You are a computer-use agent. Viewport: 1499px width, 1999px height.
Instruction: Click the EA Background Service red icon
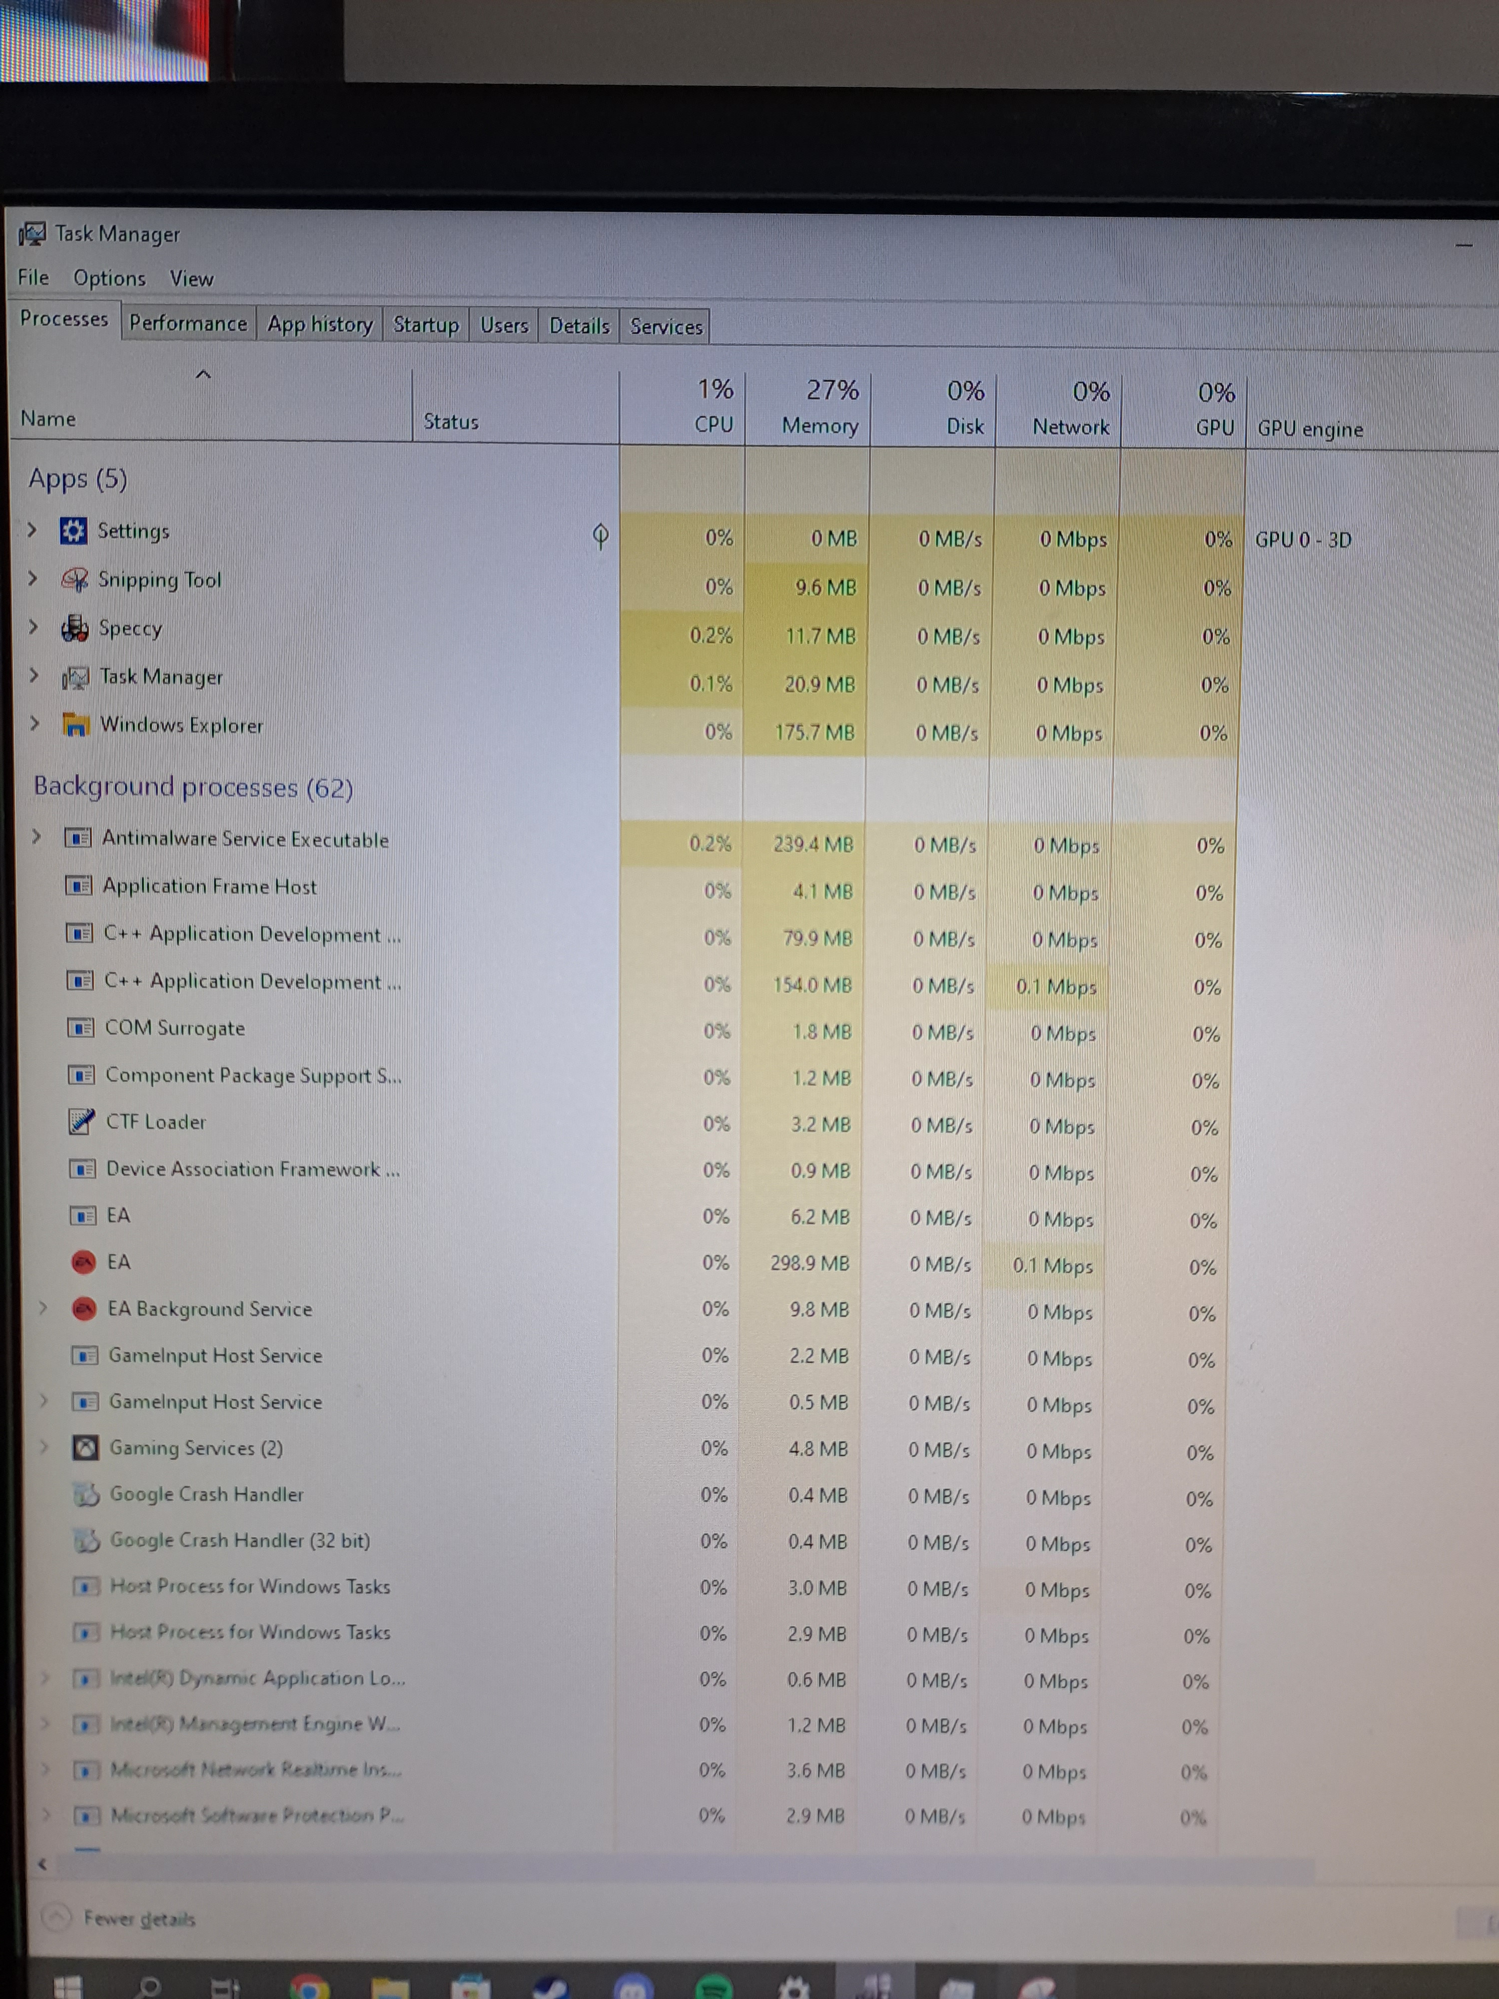coord(84,1308)
